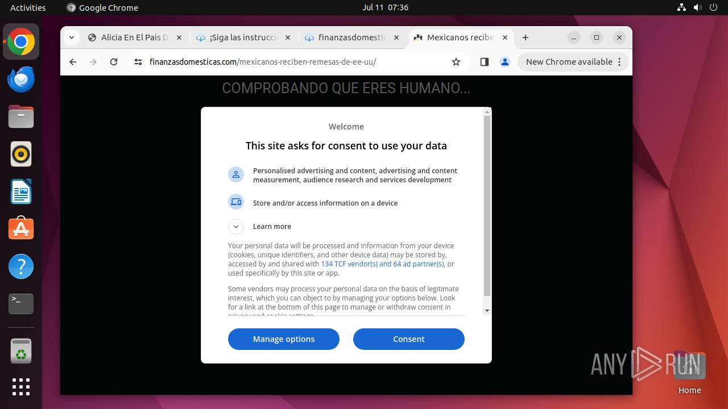The height and width of the screenshot is (409, 728).
Task: Select the Mexicanos reciben tab
Action: pyautogui.click(x=461, y=37)
